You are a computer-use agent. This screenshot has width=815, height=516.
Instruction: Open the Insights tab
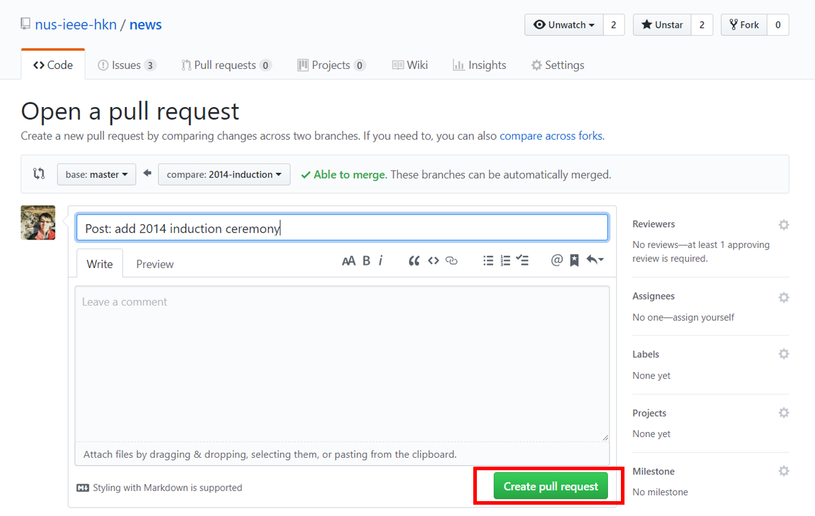point(479,65)
